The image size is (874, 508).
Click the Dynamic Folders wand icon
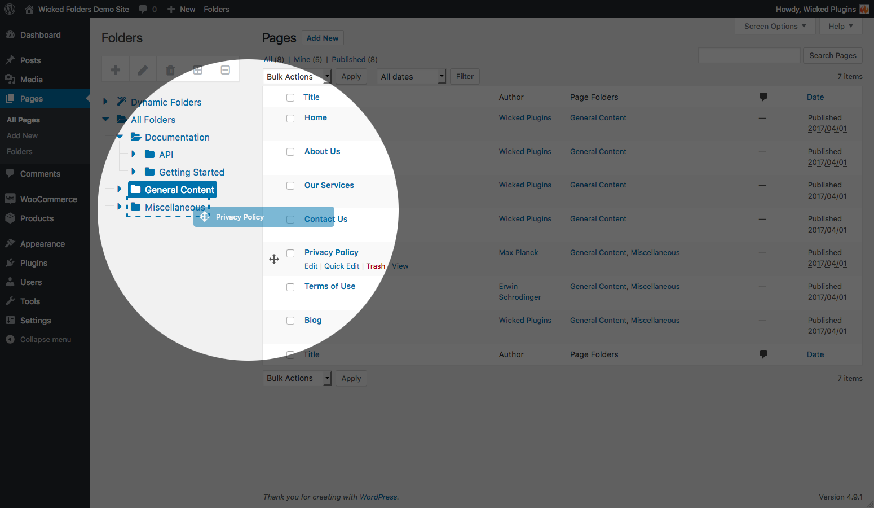(x=121, y=102)
